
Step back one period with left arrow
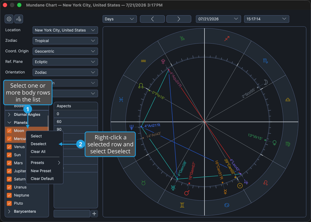pos(152,19)
